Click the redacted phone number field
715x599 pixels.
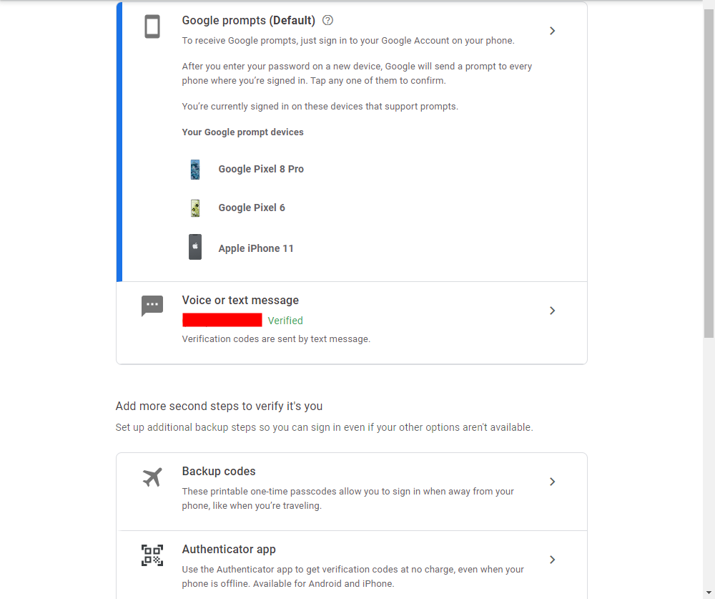point(222,320)
